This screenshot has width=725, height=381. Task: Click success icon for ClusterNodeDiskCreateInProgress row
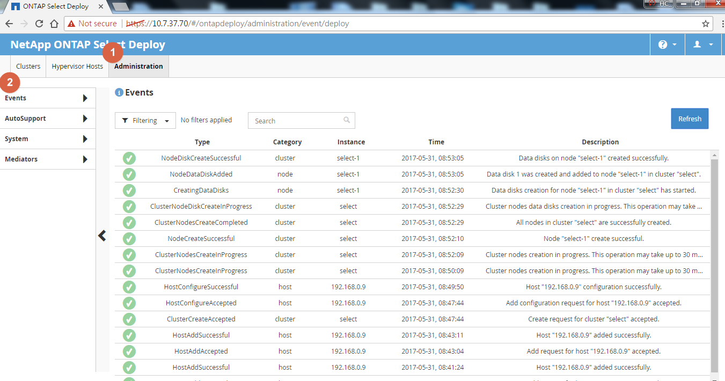[129, 207]
